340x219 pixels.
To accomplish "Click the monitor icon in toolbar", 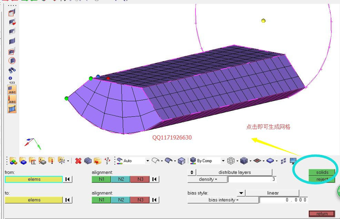I will point(293,161).
